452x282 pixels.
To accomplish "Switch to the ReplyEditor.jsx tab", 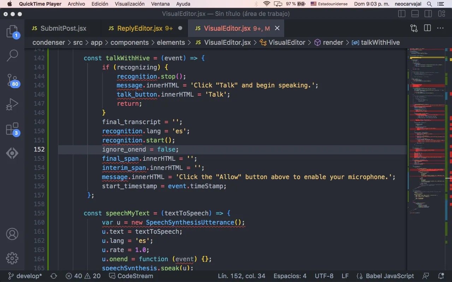I will [x=145, y=28].
